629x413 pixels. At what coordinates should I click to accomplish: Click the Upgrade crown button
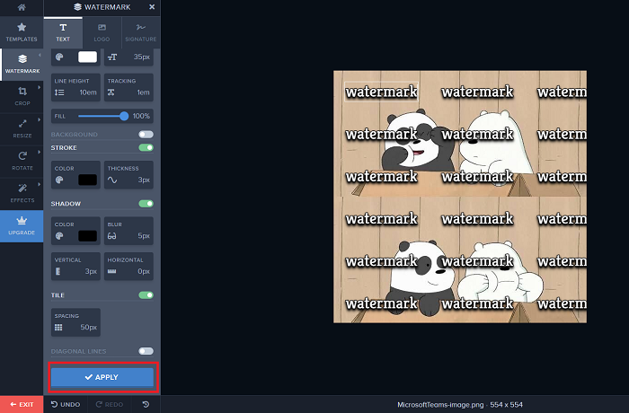point(22,225)
